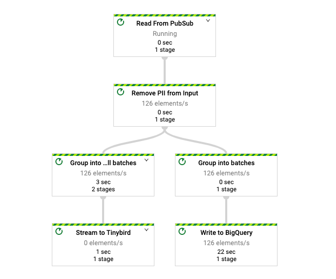Expand the Group into ...ll batches node
This screenshot has width=336, height=279.
[x=146, y=161]
